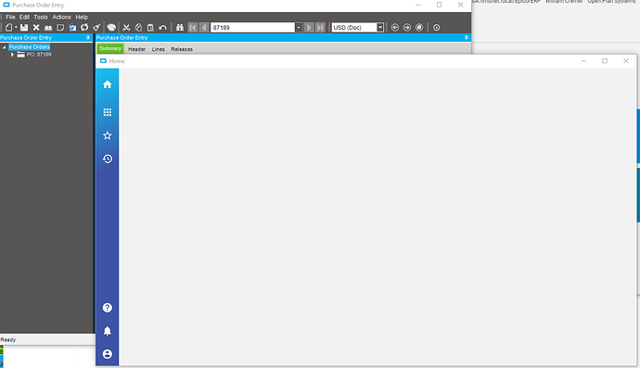The image size is (640, 368).
Task: Select Purchase Orders in the tree
Action: pos(30,47)
